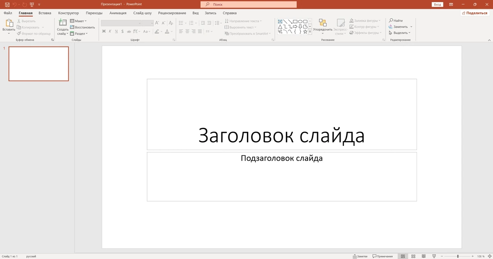Viewport: 493px width, 259px height.
Task: Open the font name combo box
Action: click(x=121, y=23)
